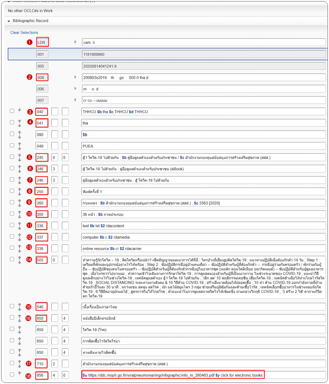The width and height of the screenshot is (329, 384).
Task: Tick the checkbox for field 040
Action: click(12, 111)
